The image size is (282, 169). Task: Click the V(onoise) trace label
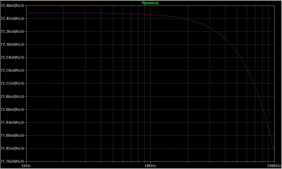(x=150, y=3)
